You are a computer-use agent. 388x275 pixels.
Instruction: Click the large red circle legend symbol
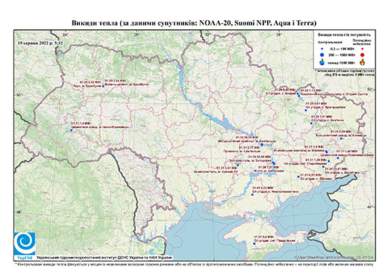click(362, 55)
